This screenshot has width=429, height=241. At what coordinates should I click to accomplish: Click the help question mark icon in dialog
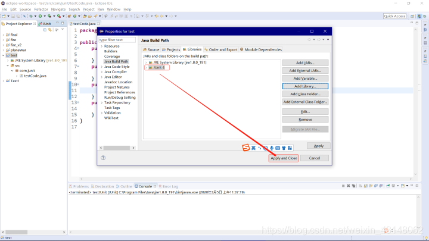103,158
